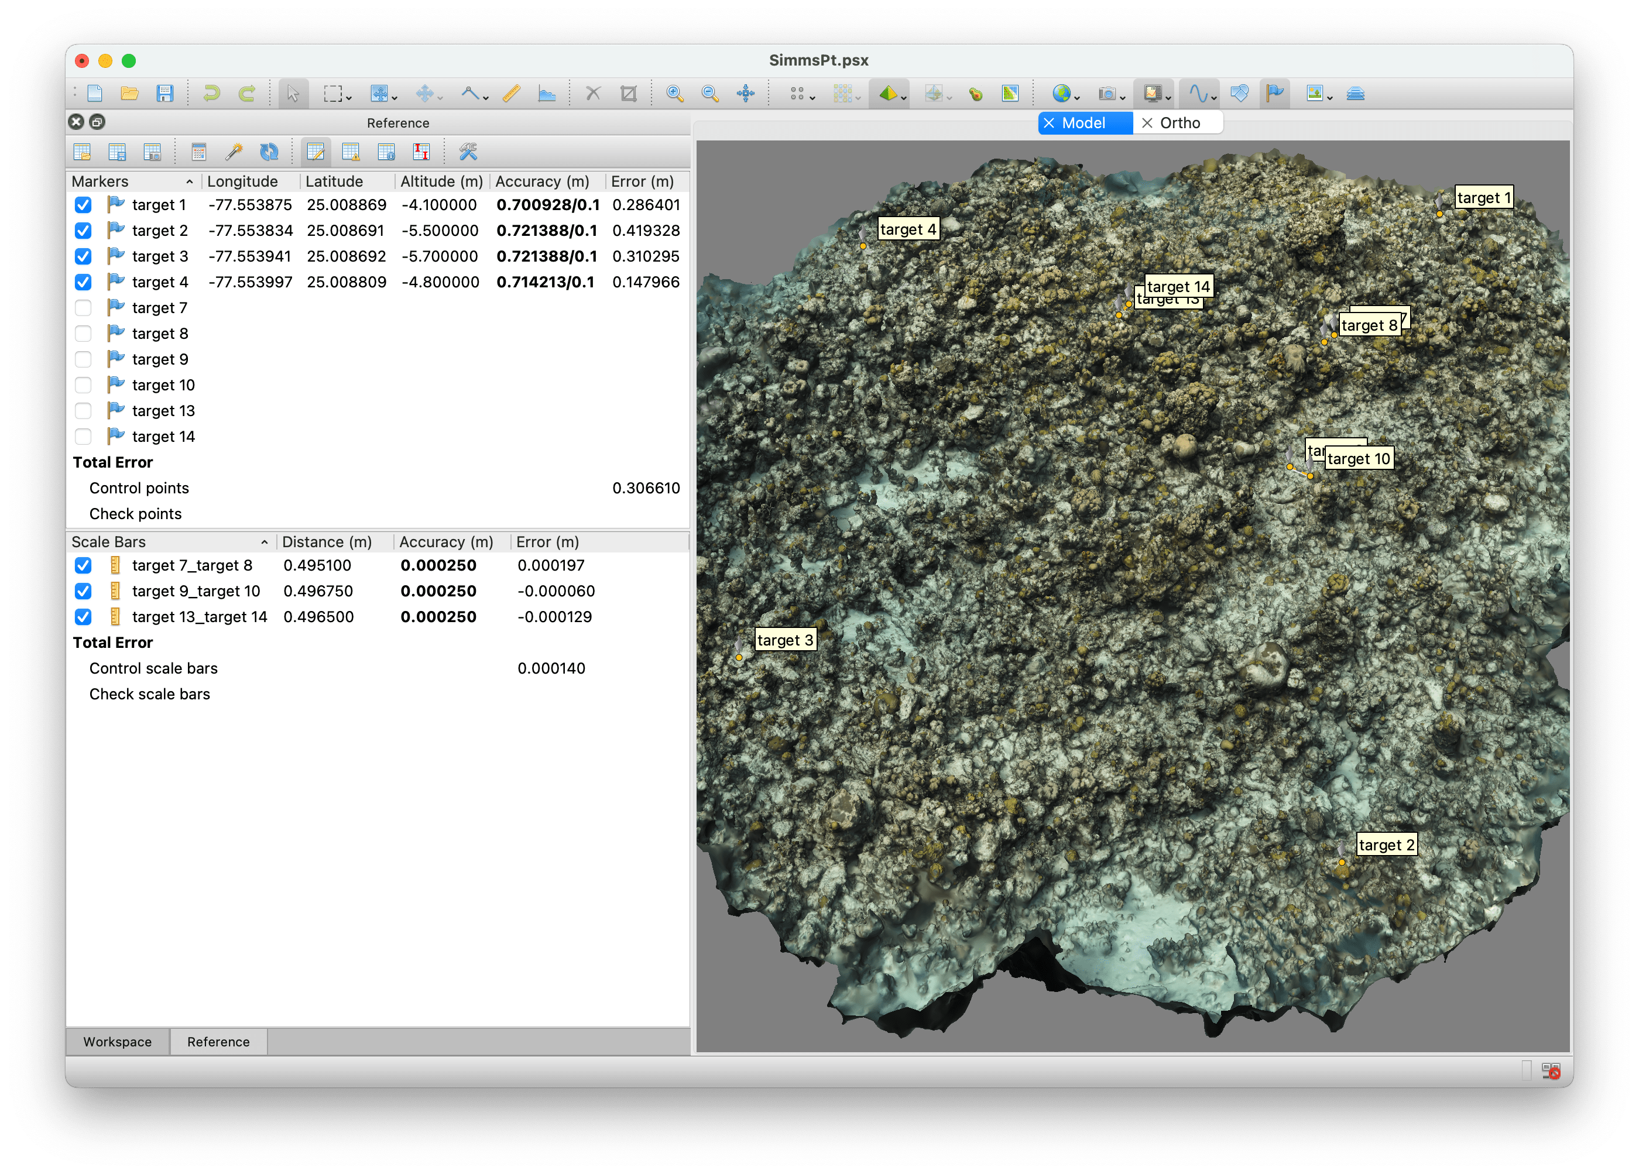
Task: Click the Optimize Cameras wand icon
Action: [x=234, y=152]
